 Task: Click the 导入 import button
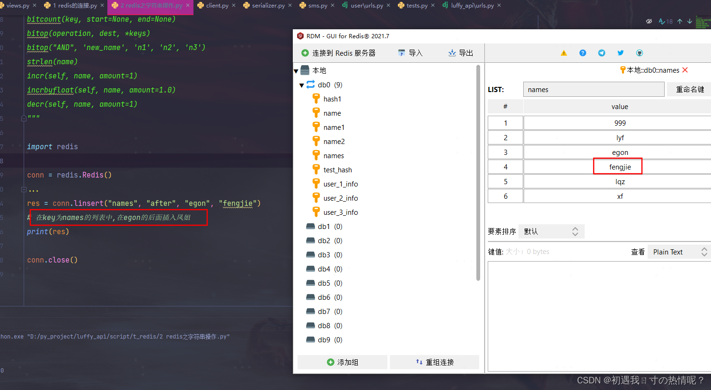[410, 53]
